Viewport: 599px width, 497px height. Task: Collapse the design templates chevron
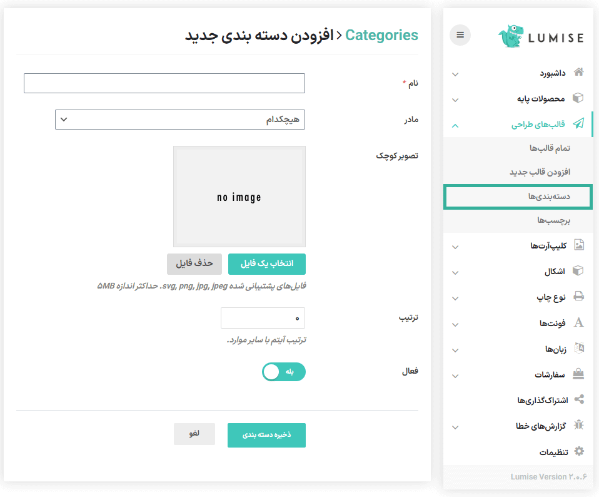pyautogui.click(x=455, y=125)
